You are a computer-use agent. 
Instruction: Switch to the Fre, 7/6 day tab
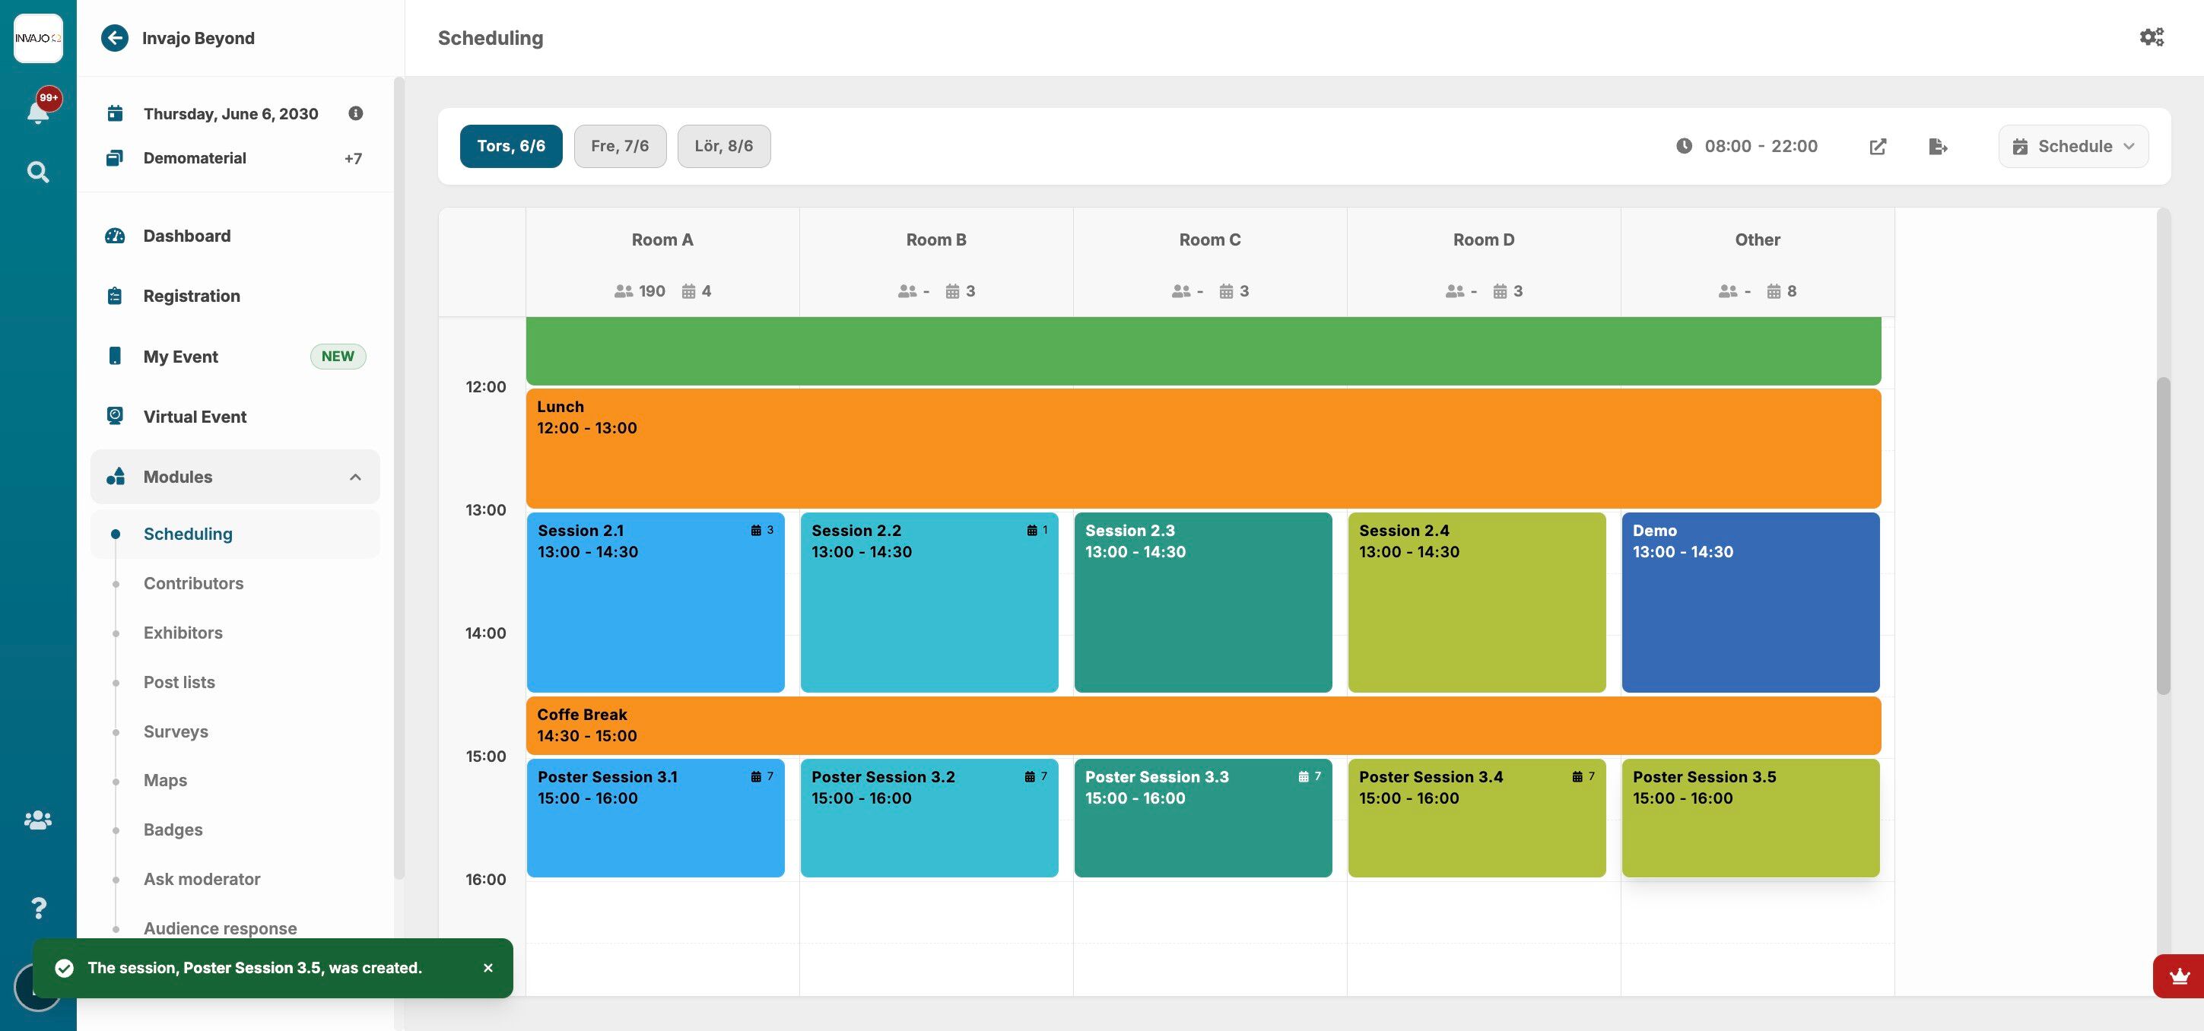[619, 146]
